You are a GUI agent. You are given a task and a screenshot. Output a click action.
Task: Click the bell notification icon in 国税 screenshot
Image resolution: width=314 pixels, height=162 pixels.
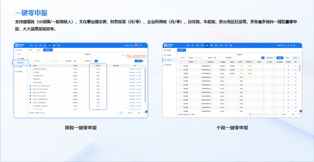coord(136,46)
